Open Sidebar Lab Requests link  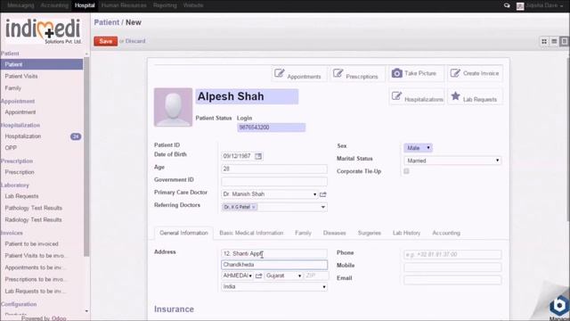click(x=21, y=196)
